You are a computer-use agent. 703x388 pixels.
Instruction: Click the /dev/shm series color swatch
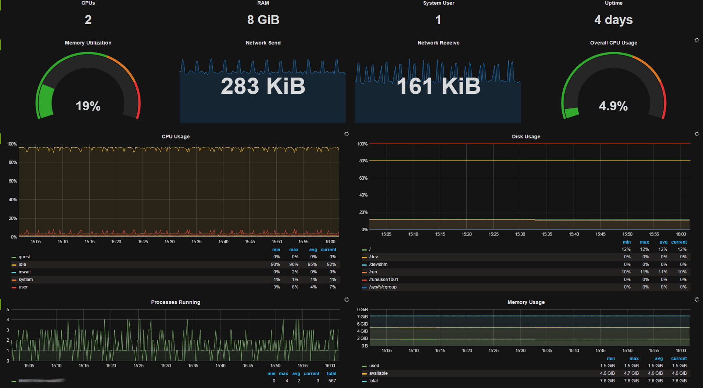(x=364, y=265)
